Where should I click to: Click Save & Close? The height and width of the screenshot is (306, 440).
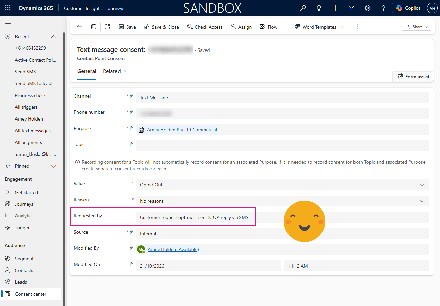[161, 27]
